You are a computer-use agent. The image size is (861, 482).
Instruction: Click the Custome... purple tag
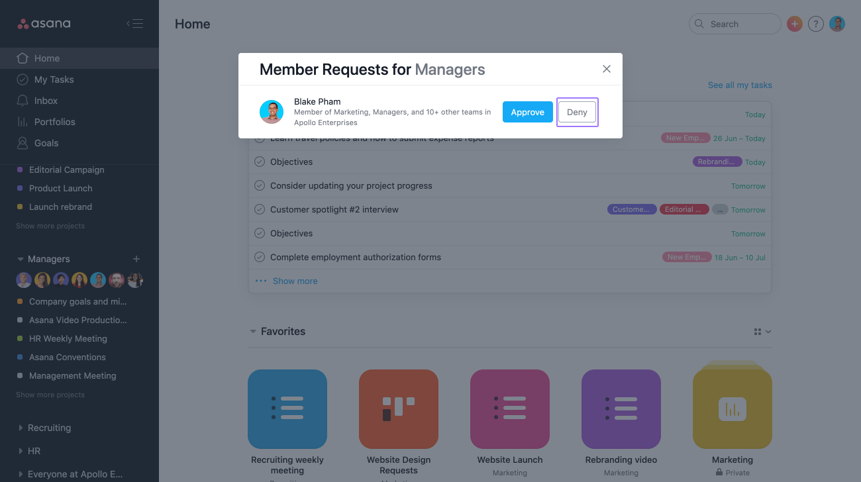tap(632, 209)
